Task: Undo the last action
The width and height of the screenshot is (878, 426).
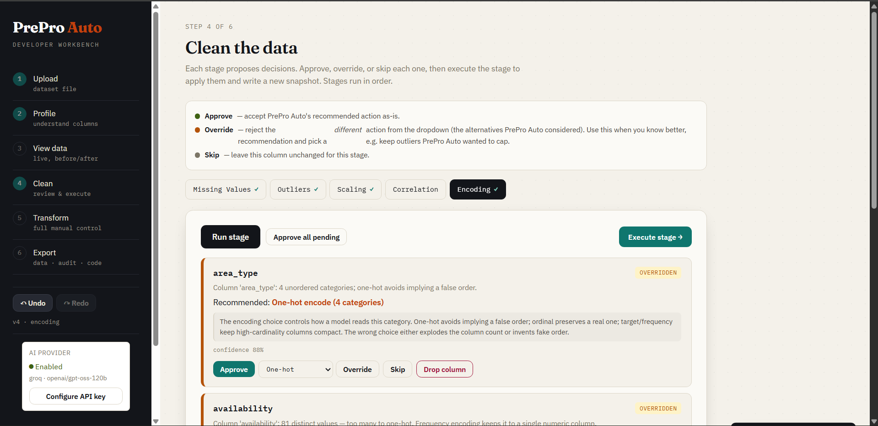Action: pos(33,303)
